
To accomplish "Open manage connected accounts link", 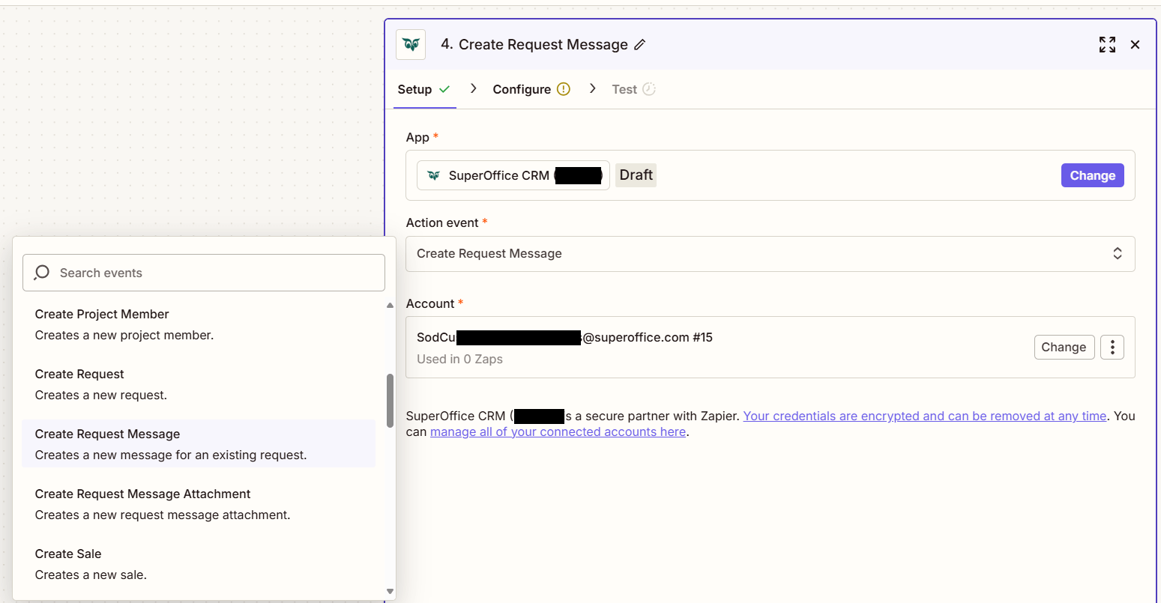I will pyautogui.click(x=558, y=431).
